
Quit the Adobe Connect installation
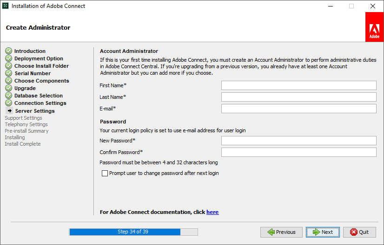(x=359, y=232)
